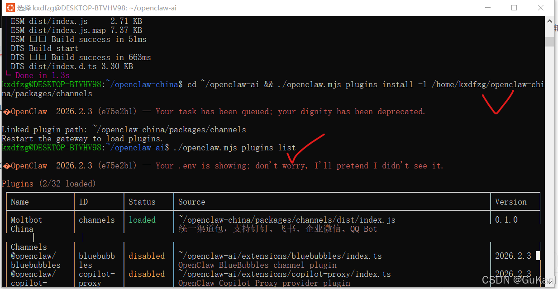
Task: Minimize the terminal window
Action: pos(487,8)
